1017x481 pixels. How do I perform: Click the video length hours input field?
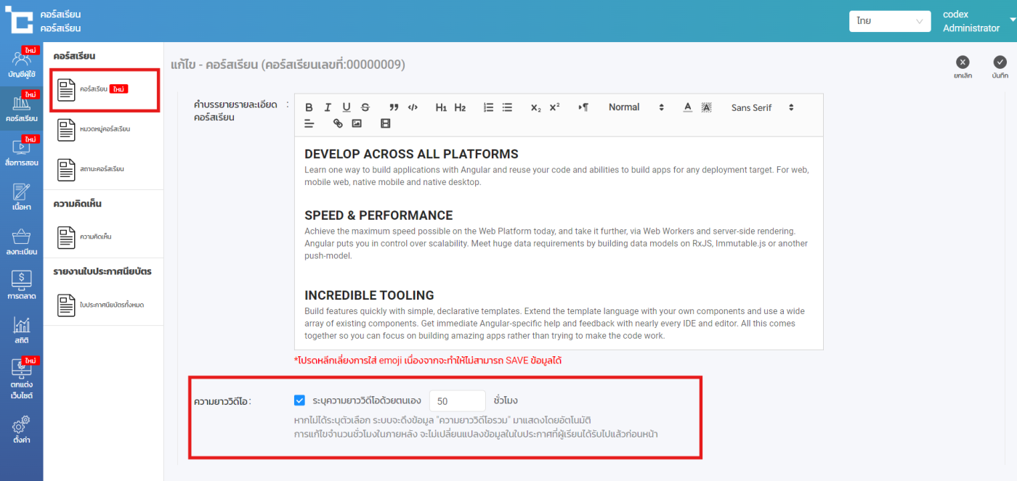coord(457,401)
